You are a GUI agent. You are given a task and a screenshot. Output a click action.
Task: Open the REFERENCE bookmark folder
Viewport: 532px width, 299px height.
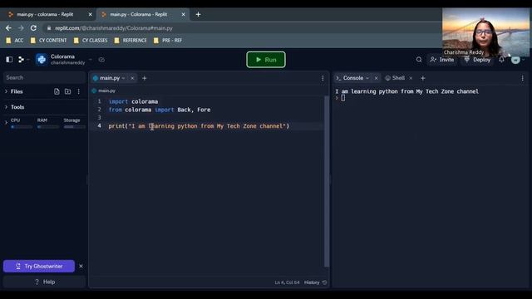click(x=131, y=41)
